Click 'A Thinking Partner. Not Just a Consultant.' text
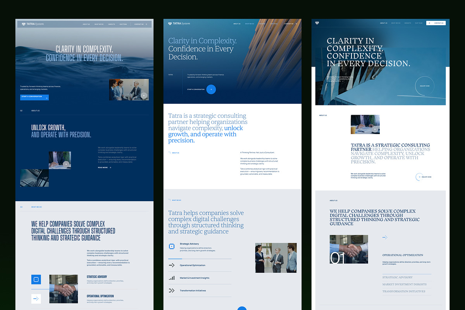Screen dimensions: 465x310 257,153
